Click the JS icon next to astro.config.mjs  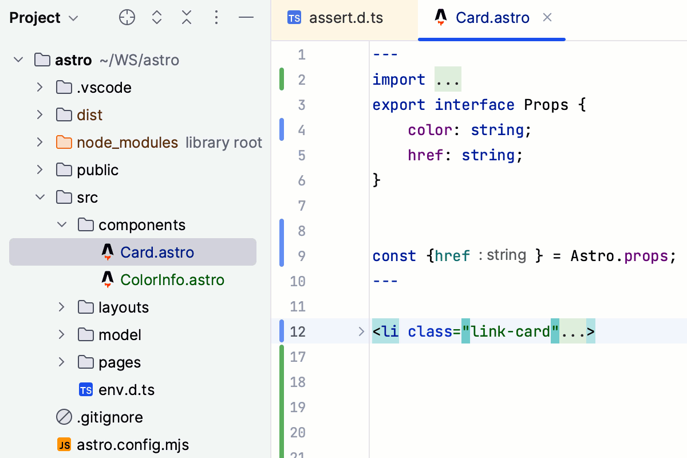(x=64, y=444)
